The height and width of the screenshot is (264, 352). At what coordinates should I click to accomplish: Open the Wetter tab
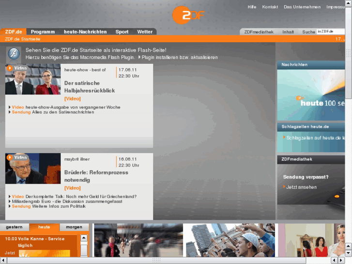click(x=145, y=31)
